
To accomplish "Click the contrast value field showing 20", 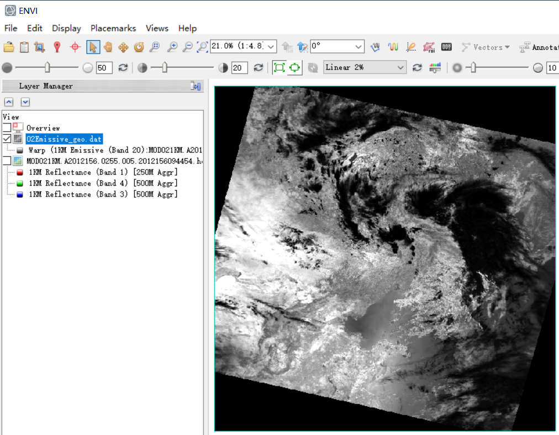I will point(239,68).
